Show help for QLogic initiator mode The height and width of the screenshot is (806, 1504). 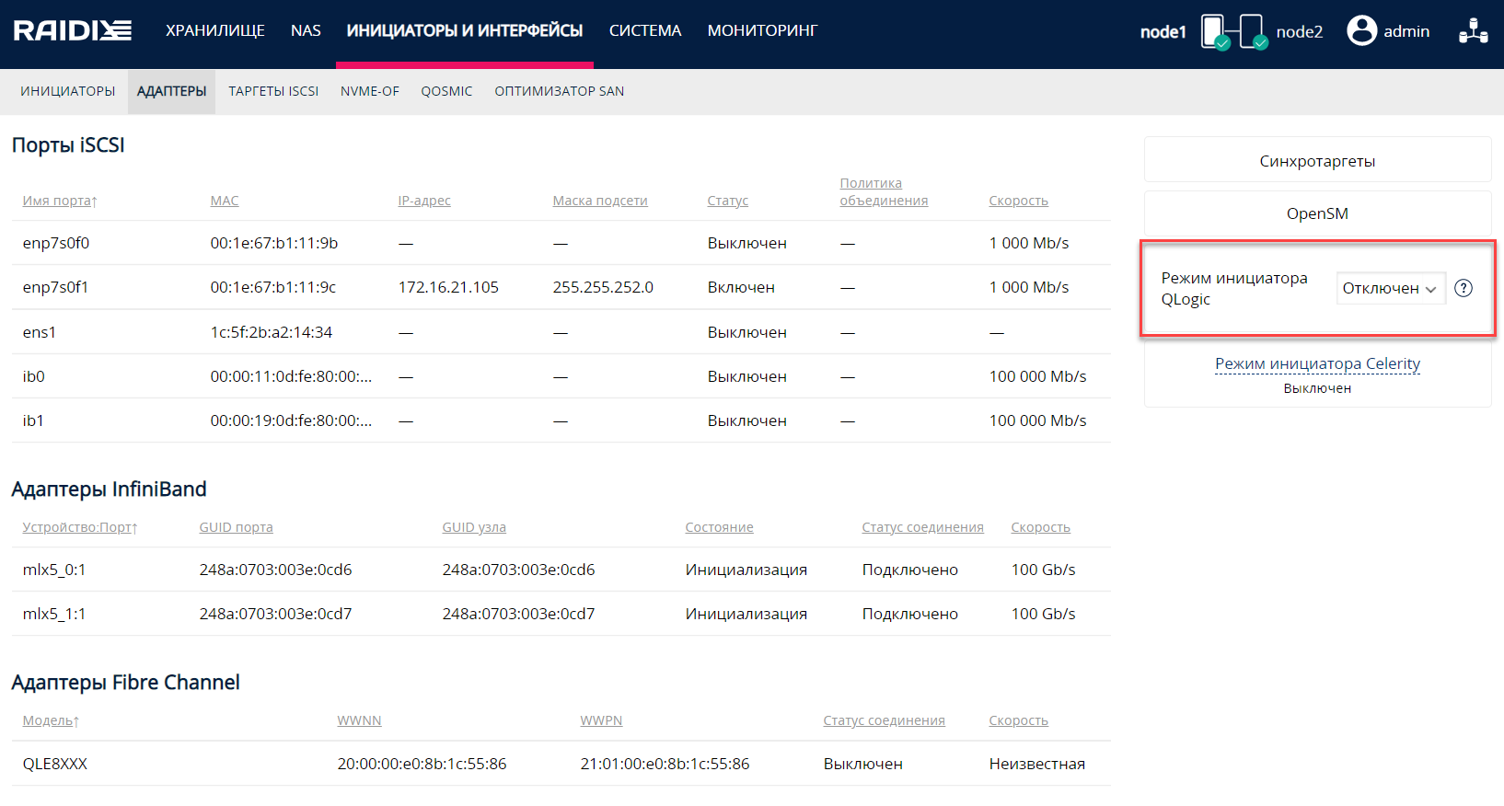(x=1464, y=288)
